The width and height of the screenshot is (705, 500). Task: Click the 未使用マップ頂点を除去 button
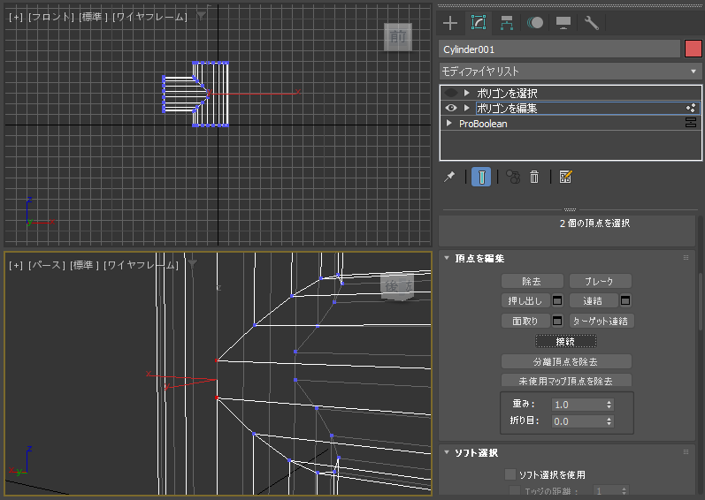point(566,381)
